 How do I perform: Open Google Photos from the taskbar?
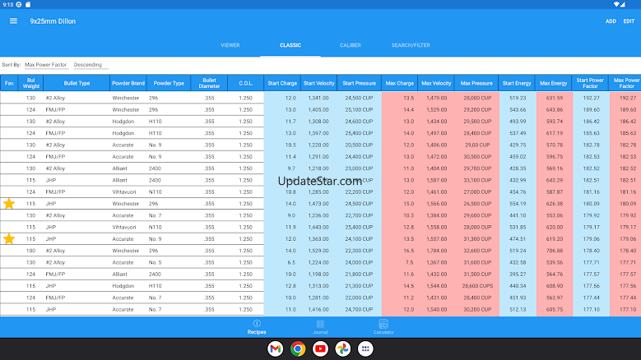pyautogui.click(x=343, y=349)
